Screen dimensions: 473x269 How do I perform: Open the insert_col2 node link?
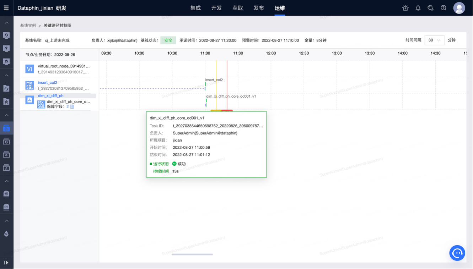[x=47, y=82]
